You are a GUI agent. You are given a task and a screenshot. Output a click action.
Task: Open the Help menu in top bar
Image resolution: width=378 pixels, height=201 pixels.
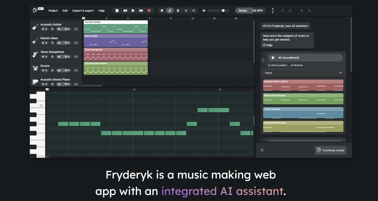click(101, 11)
